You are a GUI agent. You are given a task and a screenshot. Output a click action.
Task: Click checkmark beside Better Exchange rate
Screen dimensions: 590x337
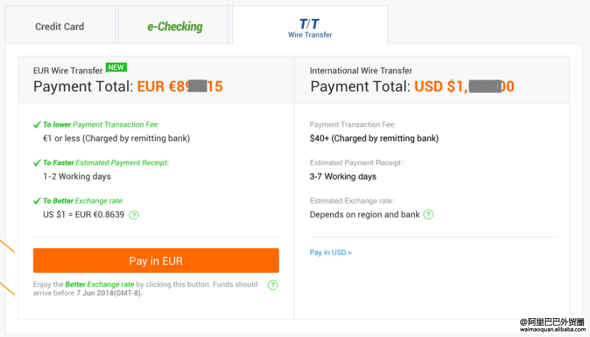click(37, 201)
